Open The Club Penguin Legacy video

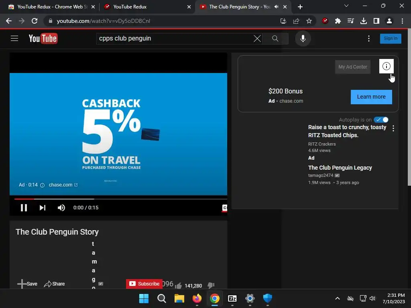click(x=340, y=168)
